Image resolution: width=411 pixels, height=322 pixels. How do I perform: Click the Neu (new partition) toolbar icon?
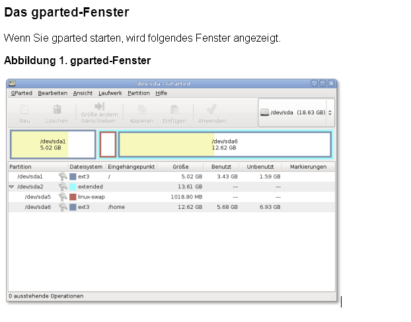(x=24, y=109)
